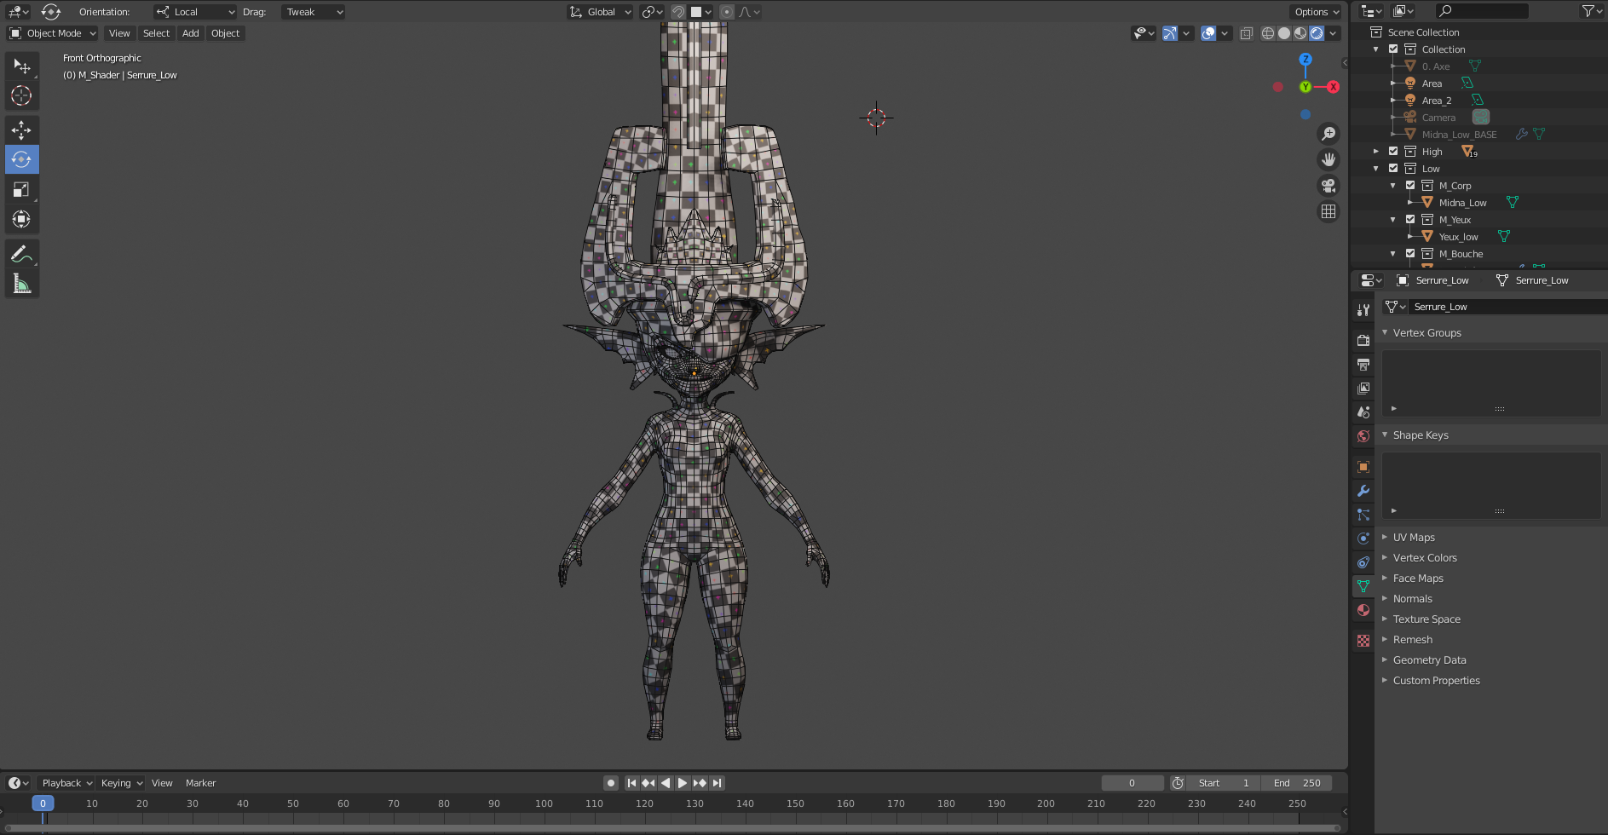Toggle the M_Corp collection checkbox

click(1410, 186)
